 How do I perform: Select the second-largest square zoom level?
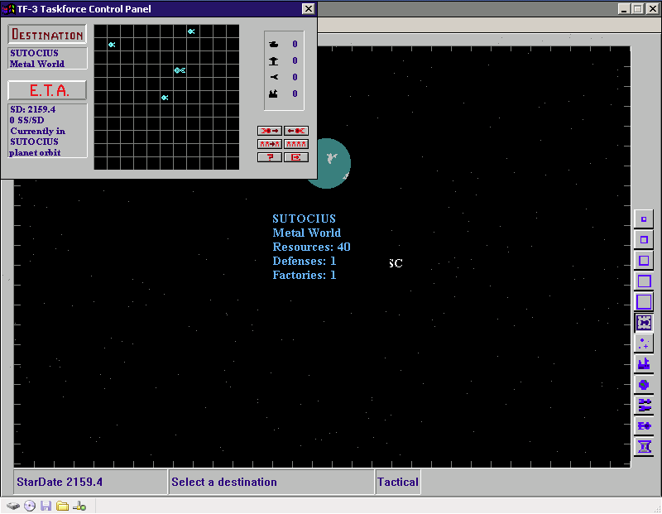pyautogui.click(x=644, y=281)
